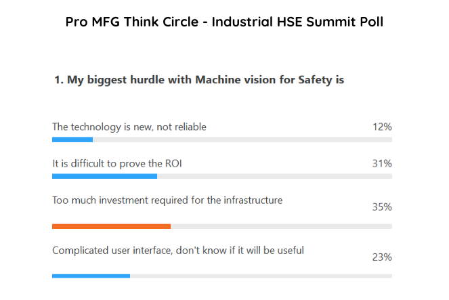Click gray unfilled part of 23% bar
This screenshot has height=300, width=449.
pos(261,276)
